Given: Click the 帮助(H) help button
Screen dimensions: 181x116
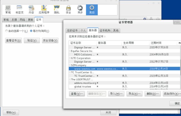Looking at the screenshot, I should 11,112.
